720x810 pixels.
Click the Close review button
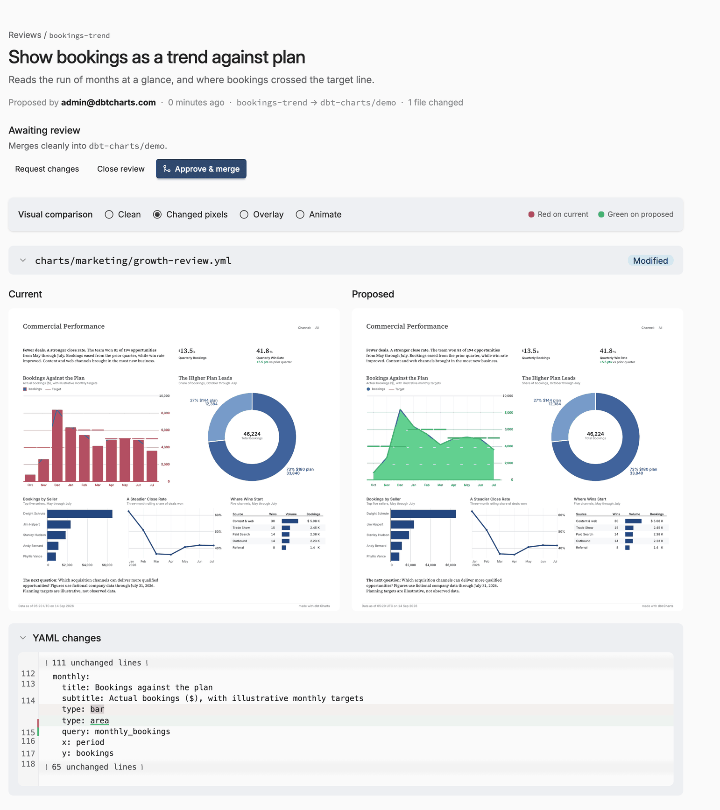121,169
